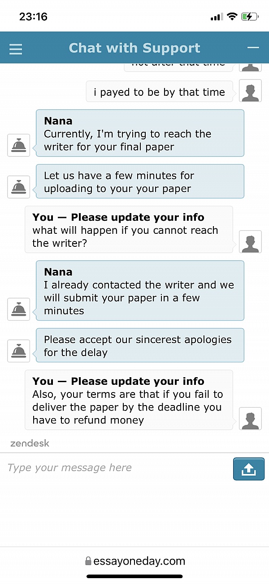Tap the battery icon in status bar
The height and width of the screenshot is (584, 269).
249,17
